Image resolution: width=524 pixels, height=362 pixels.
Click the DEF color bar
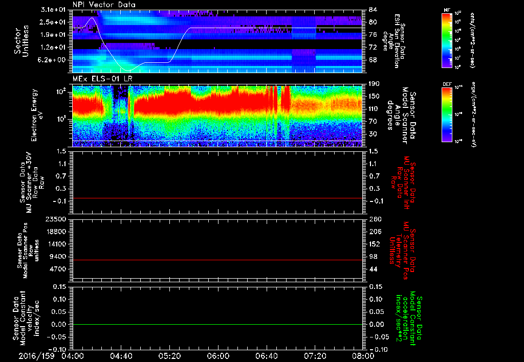(x=447, y=115)
